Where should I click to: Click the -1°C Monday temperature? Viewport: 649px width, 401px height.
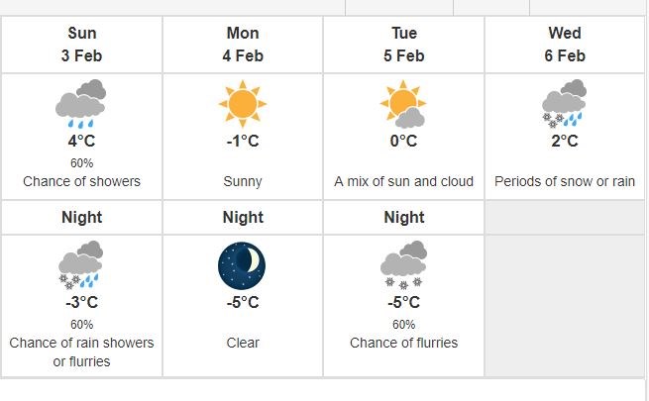[x=243, y=141]
